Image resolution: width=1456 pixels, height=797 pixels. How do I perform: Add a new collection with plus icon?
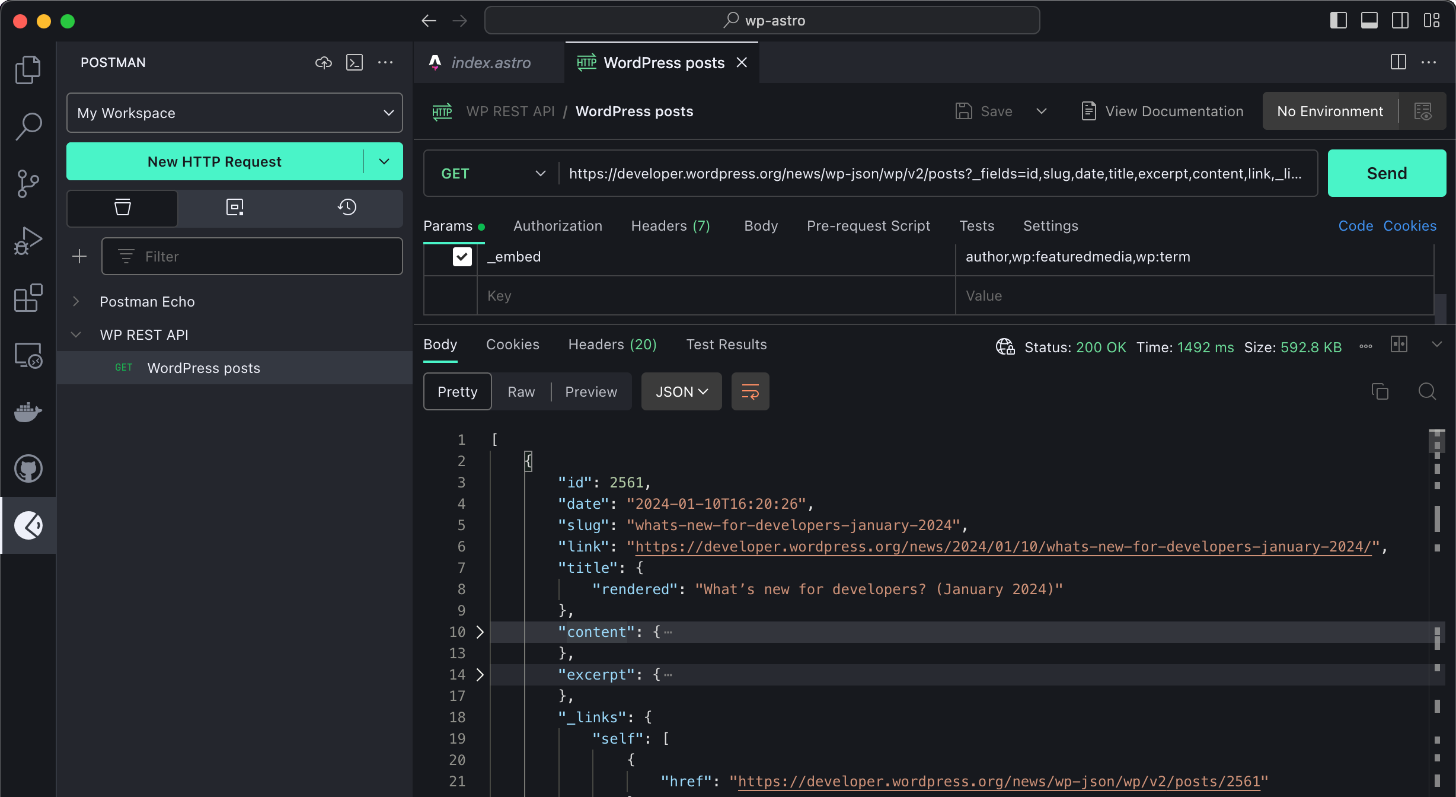[79, 256]
